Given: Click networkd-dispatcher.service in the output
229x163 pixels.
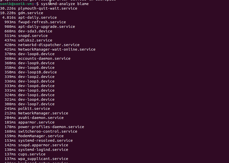Looking at the screenshot, I should tap(49, 45).
